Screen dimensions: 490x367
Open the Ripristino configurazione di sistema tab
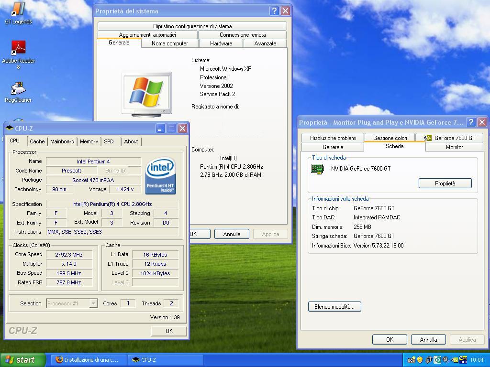(192, 26)
